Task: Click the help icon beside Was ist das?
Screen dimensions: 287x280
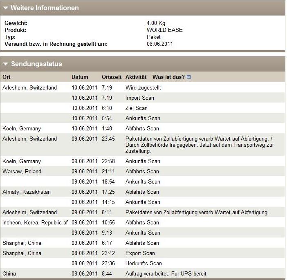Action: [x=188, y=77]
